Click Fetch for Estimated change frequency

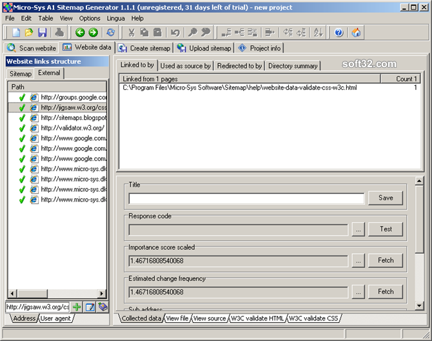386,291
